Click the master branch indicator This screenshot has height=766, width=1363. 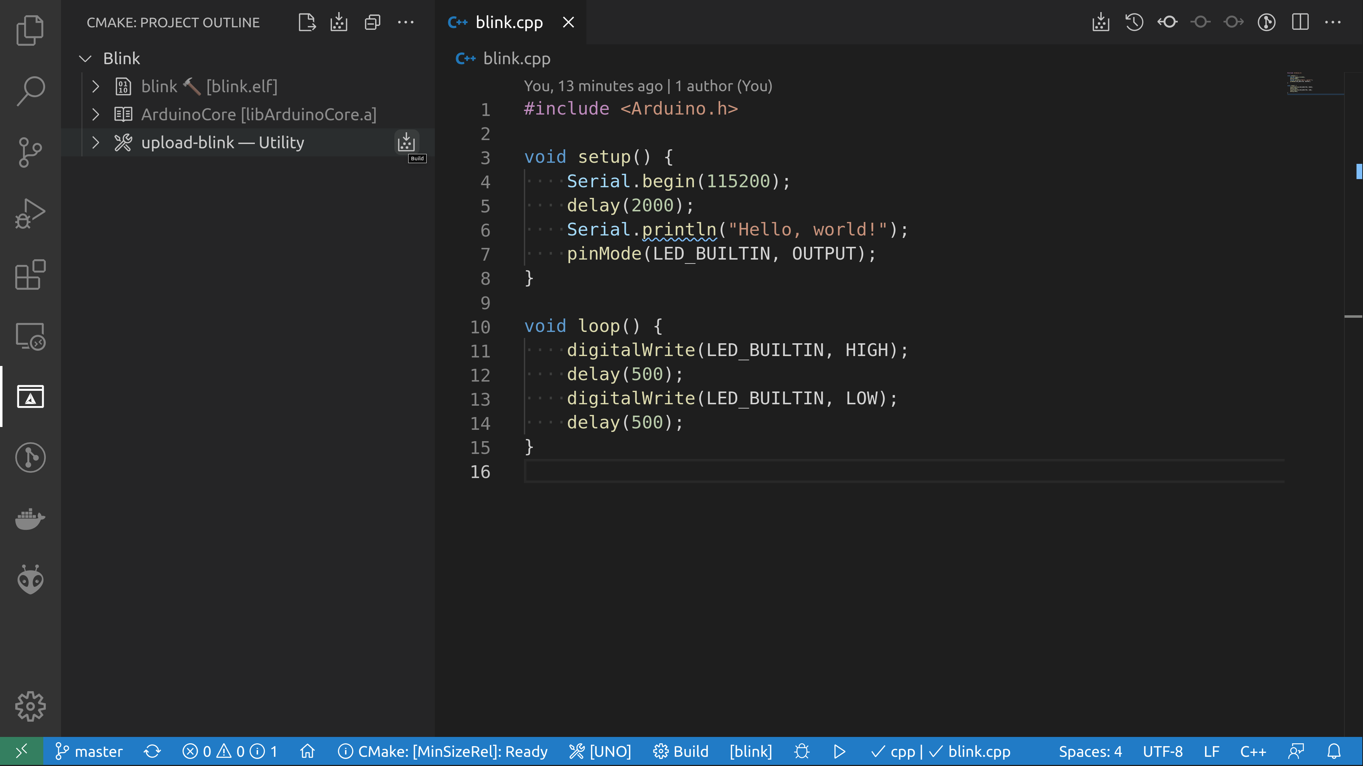89,751
